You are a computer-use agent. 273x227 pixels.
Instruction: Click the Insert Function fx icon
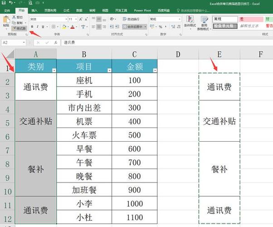(56, 43)
